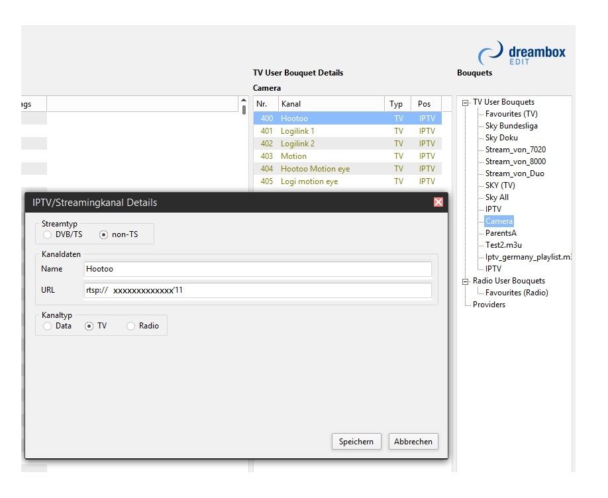Select Stream_von_8000 bouquet
The width and height of the screenshot is (608, 498).
(x=515, y=162)
